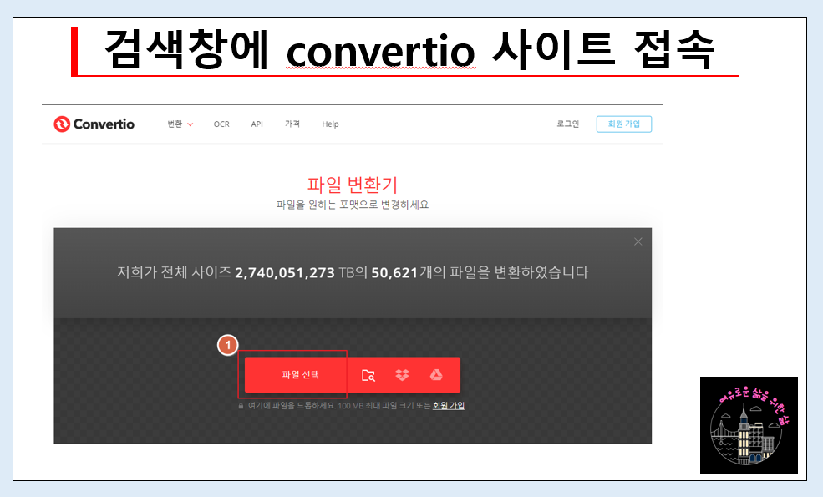Screen dimensions: 823x497
Task: Open the 변환 dropdown menu
Action: pyautogui.click(x=180, y=124)
